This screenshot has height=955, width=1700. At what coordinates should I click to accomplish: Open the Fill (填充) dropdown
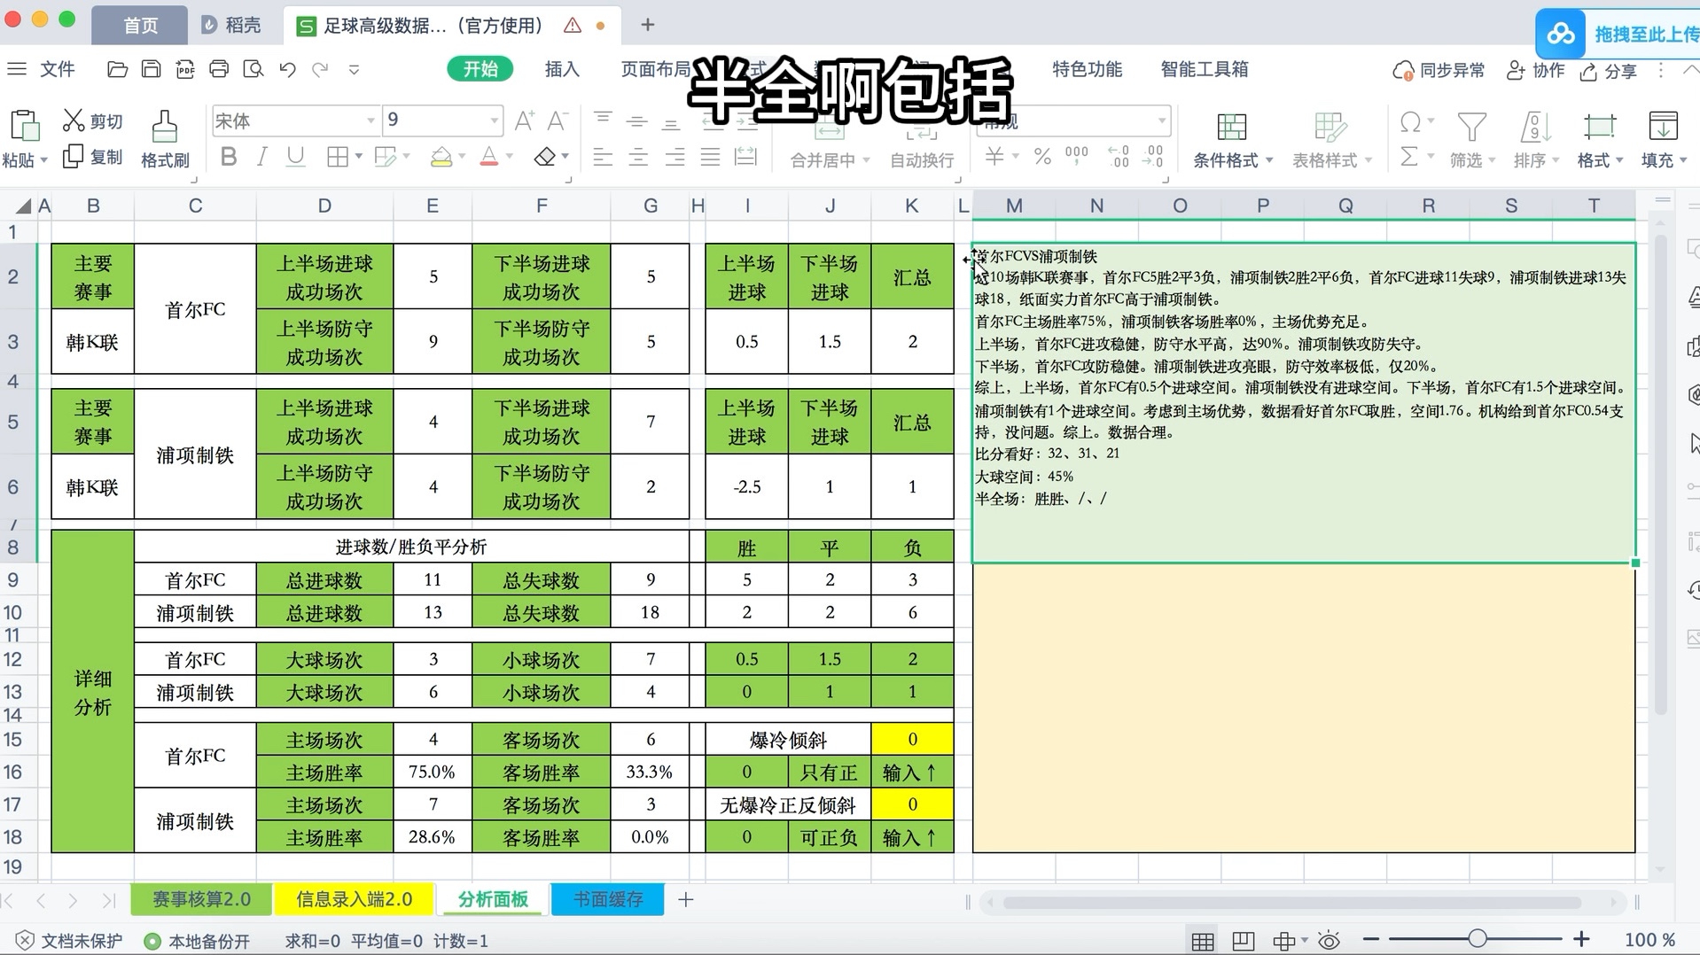(1663, 141)
